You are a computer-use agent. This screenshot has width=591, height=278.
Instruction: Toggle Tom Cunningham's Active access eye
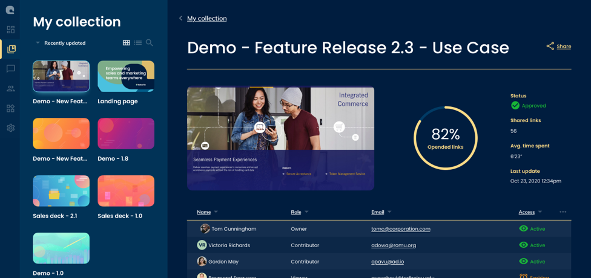(x=523, y=229)
